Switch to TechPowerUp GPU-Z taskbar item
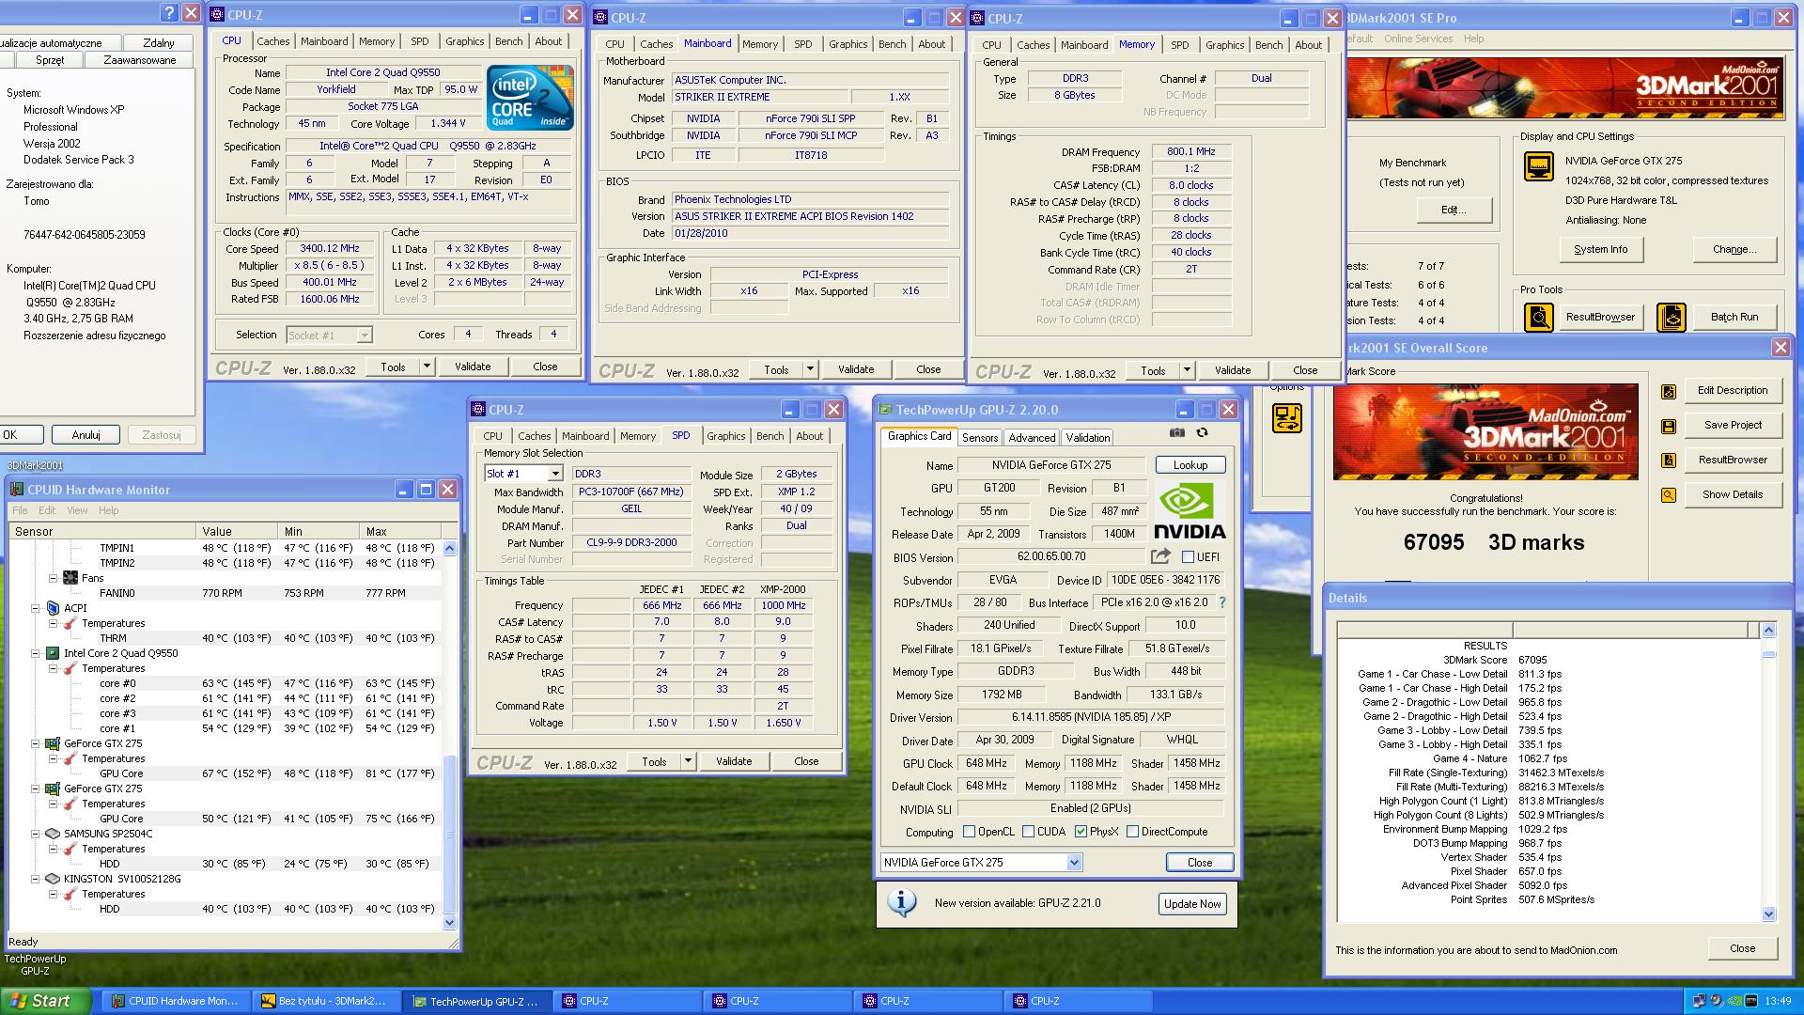 [x=475, y=1001]
